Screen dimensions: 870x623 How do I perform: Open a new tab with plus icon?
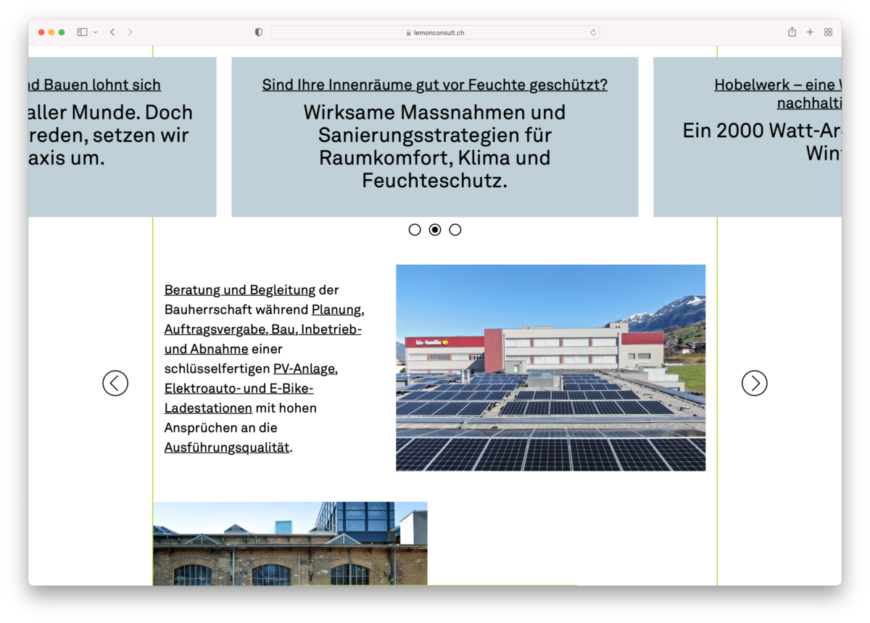coord(810,32)
